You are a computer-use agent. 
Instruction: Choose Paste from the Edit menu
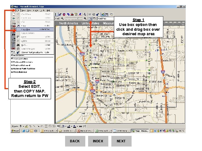(x=35, y=37)
